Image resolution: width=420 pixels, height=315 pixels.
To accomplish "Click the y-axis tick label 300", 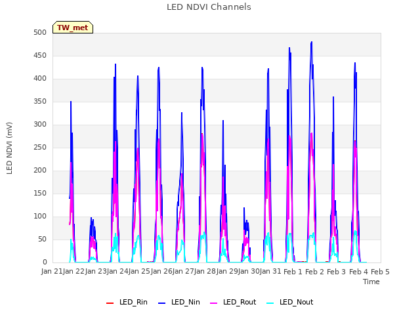I will point(40,124).
